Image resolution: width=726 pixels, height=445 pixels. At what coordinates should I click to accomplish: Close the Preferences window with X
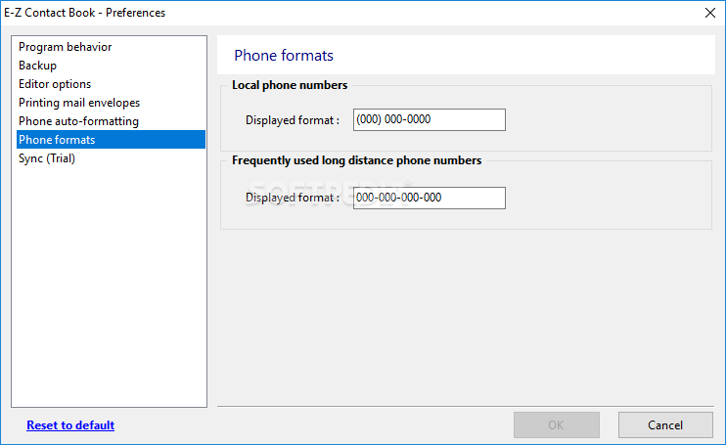[x=710, y=13]
